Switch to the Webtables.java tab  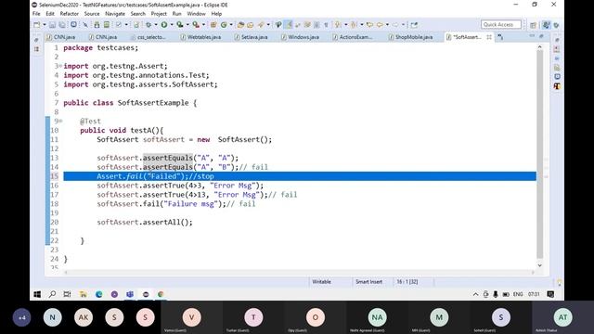coord(200,37)
